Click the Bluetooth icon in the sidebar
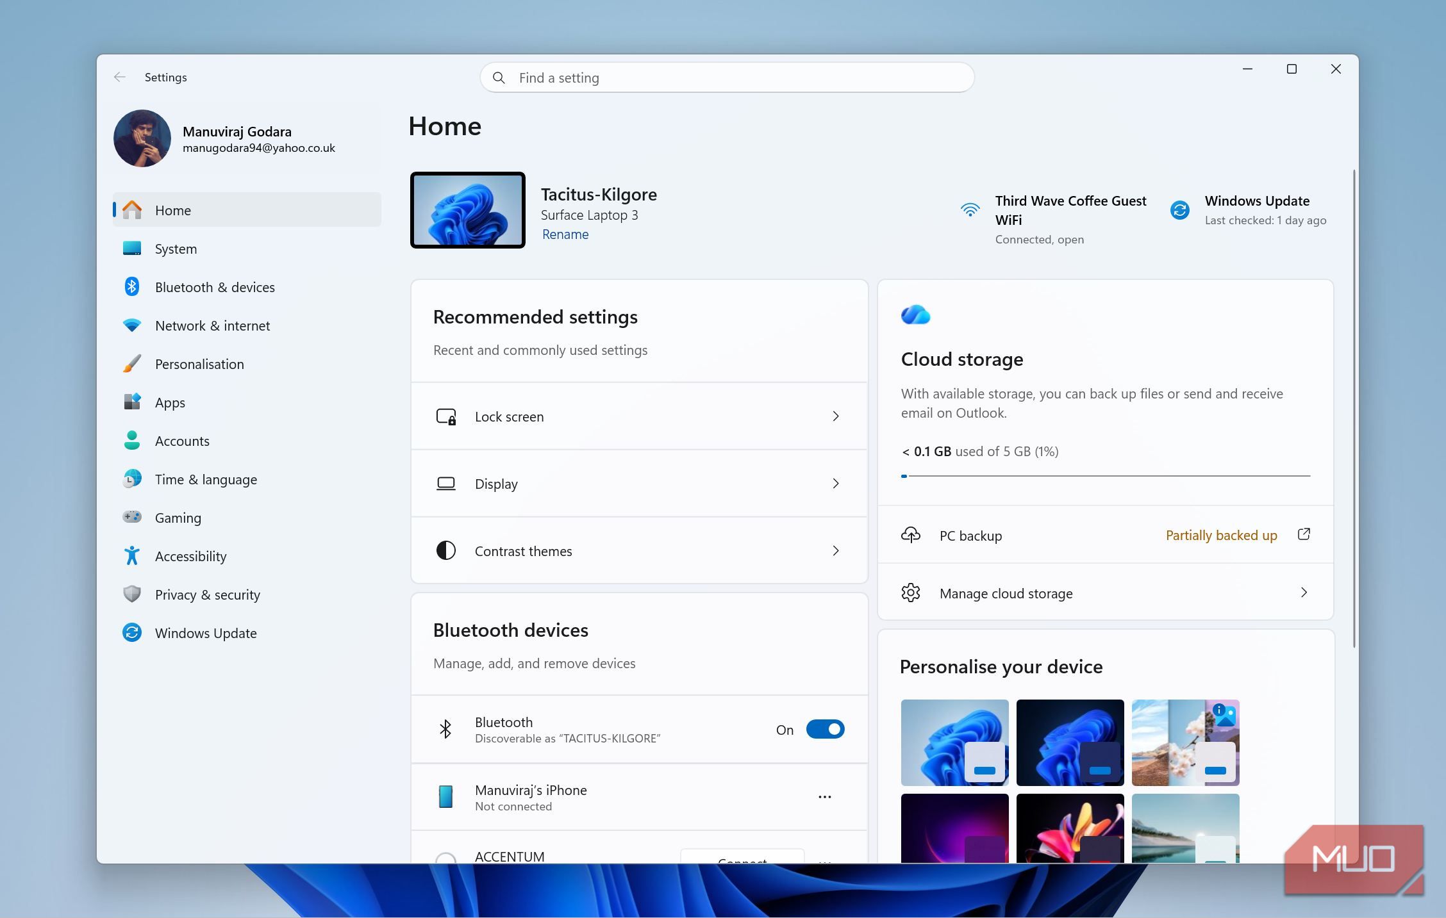 (x=132, y=286)
